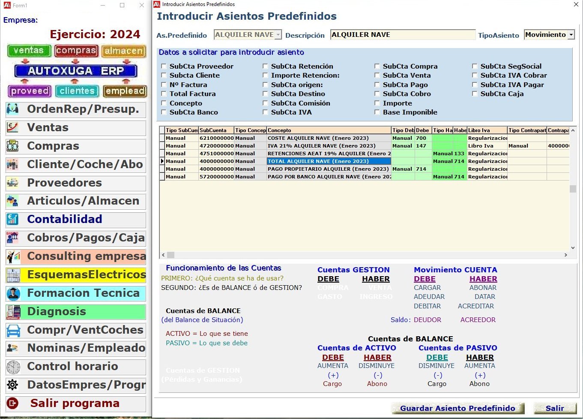Click the Introducir Asientos window app icon
Image resolution: width=583 pixels, height=419 pixels.
pyautogui.click(x=157, y=4)
